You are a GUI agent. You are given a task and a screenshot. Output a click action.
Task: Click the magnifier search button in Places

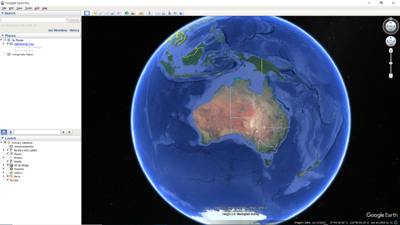click(4, 132)
